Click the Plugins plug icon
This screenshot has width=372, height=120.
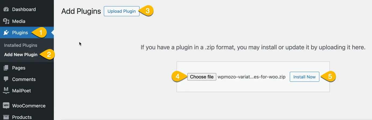[6, 33]
